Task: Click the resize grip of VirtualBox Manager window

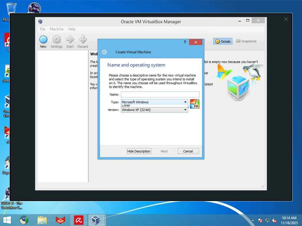Action: click(x=262, y=186)
